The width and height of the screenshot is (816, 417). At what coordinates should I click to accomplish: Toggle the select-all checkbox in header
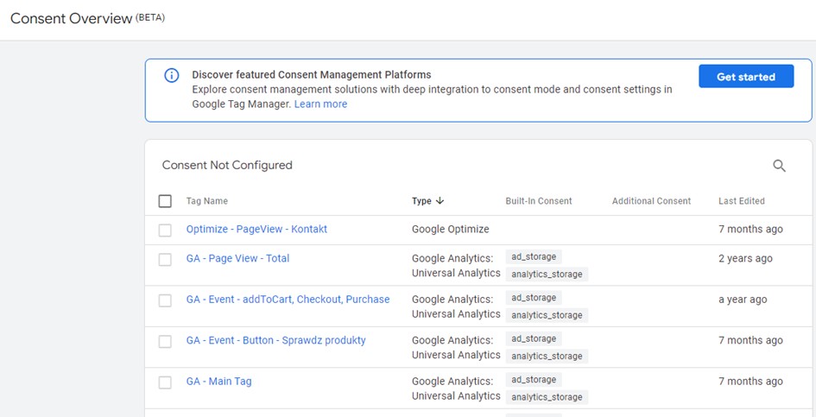click(165, 201)
